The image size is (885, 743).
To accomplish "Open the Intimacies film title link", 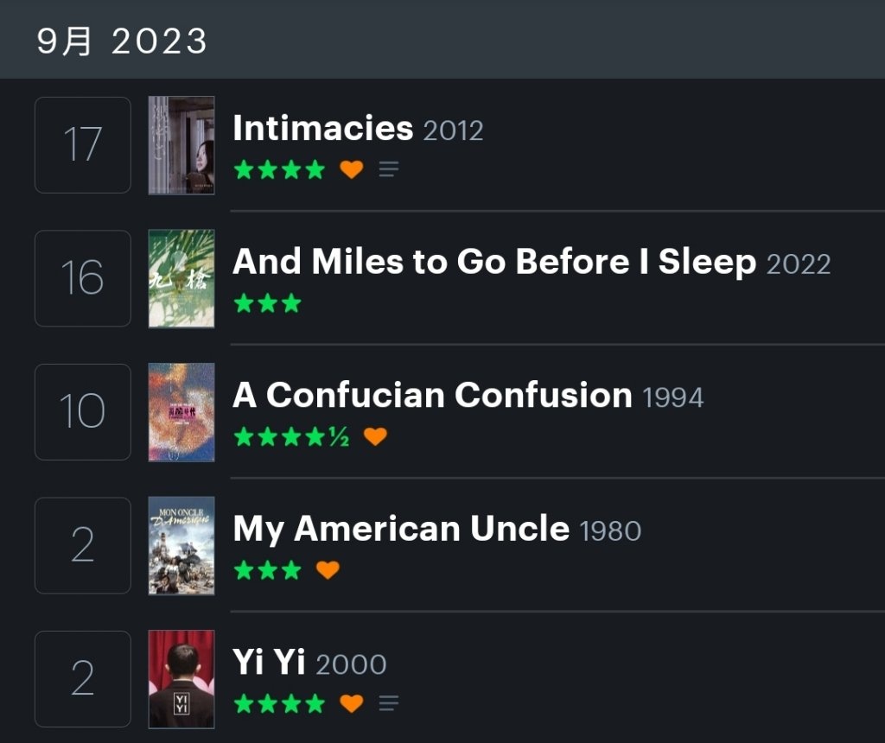I will 323,128.
